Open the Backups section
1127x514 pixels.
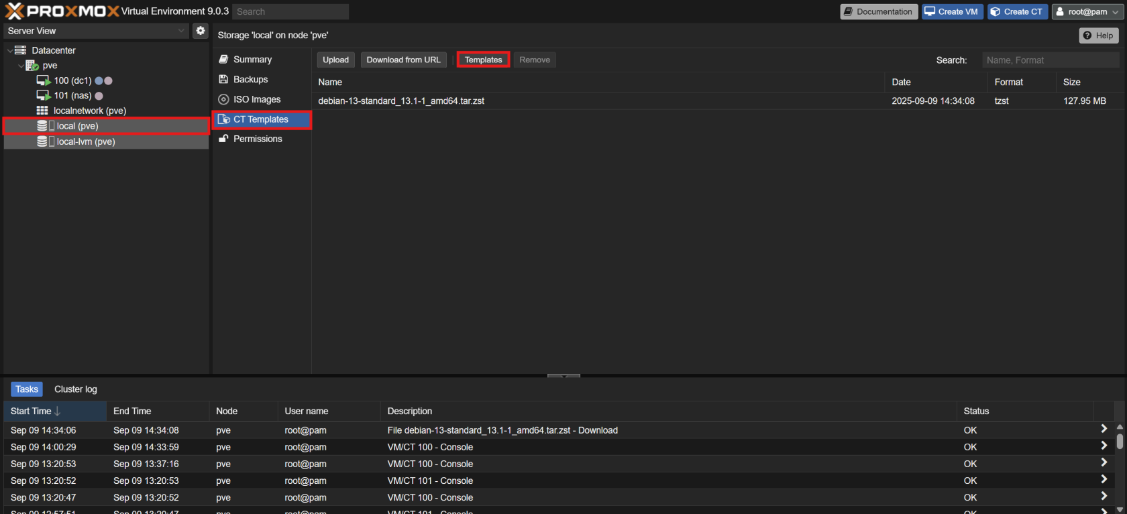[x=250, y=79]
